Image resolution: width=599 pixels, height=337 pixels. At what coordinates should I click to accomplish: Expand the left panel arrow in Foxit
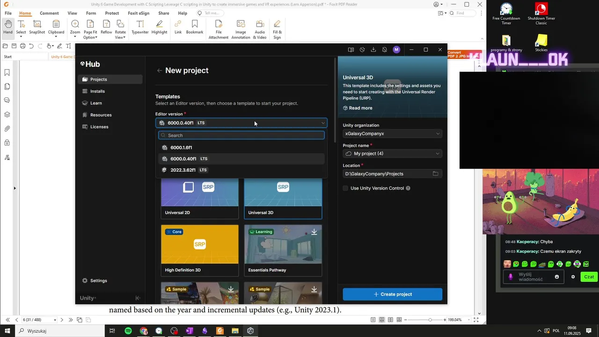15,188
